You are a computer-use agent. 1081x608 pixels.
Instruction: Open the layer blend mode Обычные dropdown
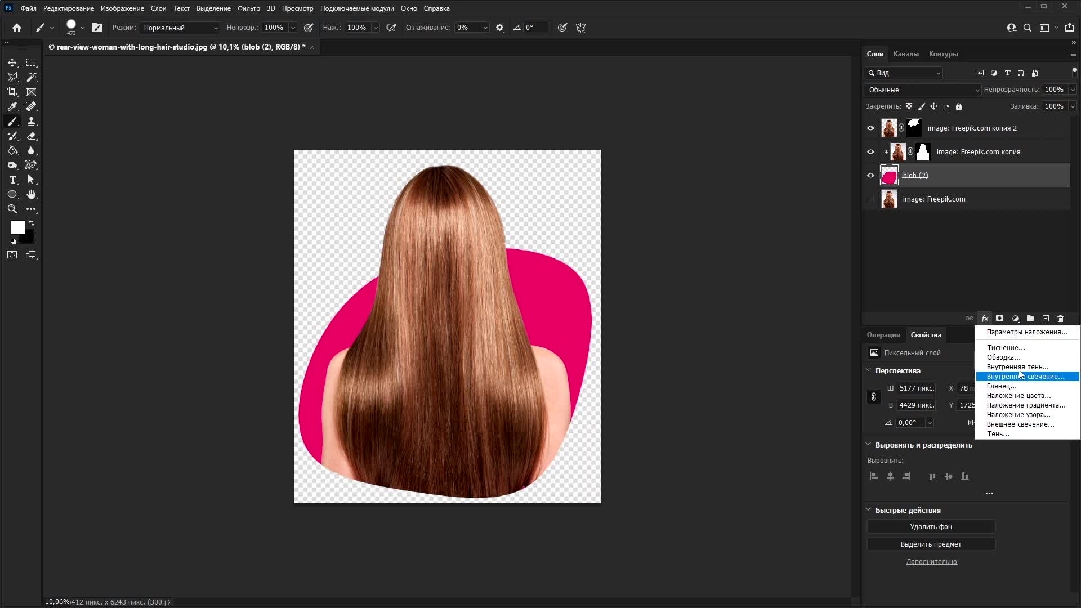coord(922,90)
